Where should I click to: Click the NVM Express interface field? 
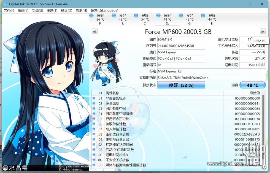click(x=181, y=52)
